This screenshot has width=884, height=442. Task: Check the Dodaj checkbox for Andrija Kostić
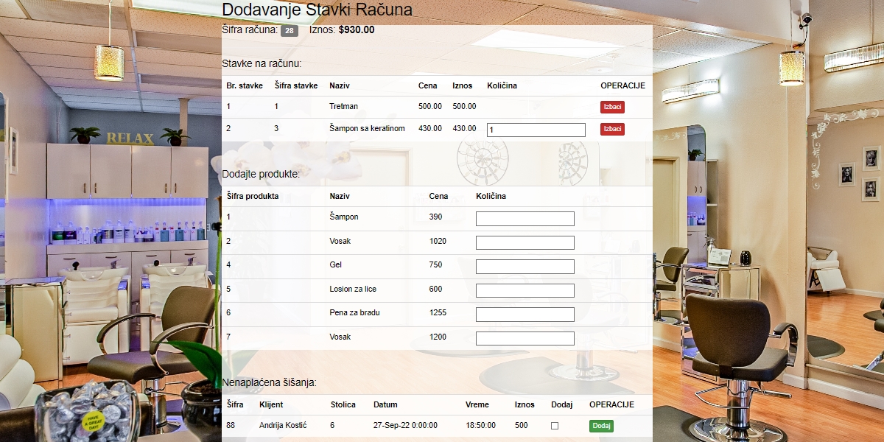point(555,426)
